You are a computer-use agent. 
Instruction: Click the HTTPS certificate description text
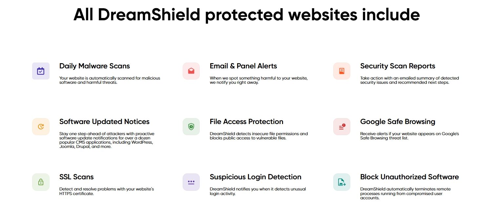tap(107, 191)
